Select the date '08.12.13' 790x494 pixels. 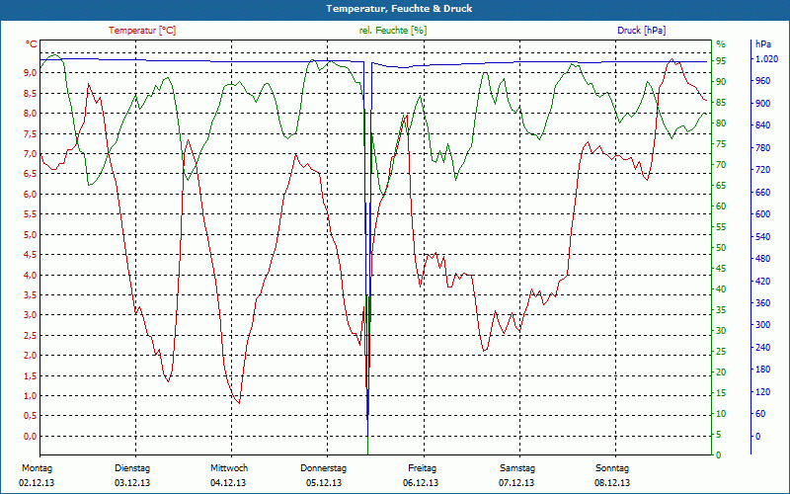pos(612,483)
